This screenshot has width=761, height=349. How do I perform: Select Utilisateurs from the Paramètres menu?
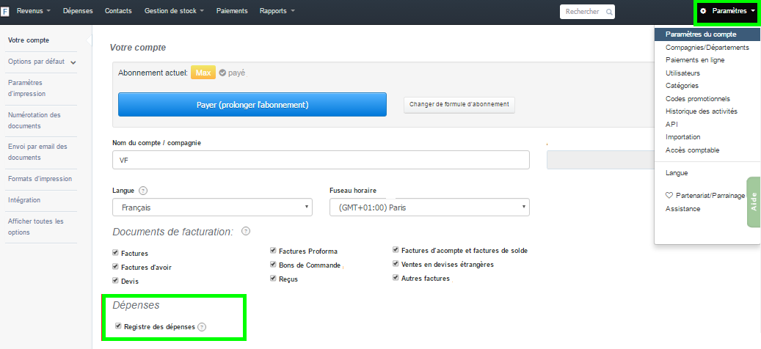pyautogui.click(x=682, y=73)
